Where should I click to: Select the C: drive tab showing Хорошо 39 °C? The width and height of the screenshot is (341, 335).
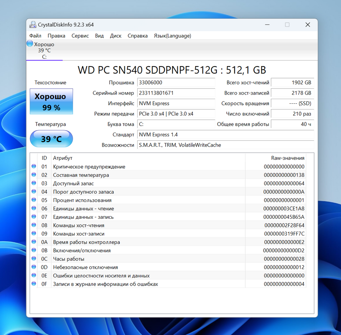point(44,50)
